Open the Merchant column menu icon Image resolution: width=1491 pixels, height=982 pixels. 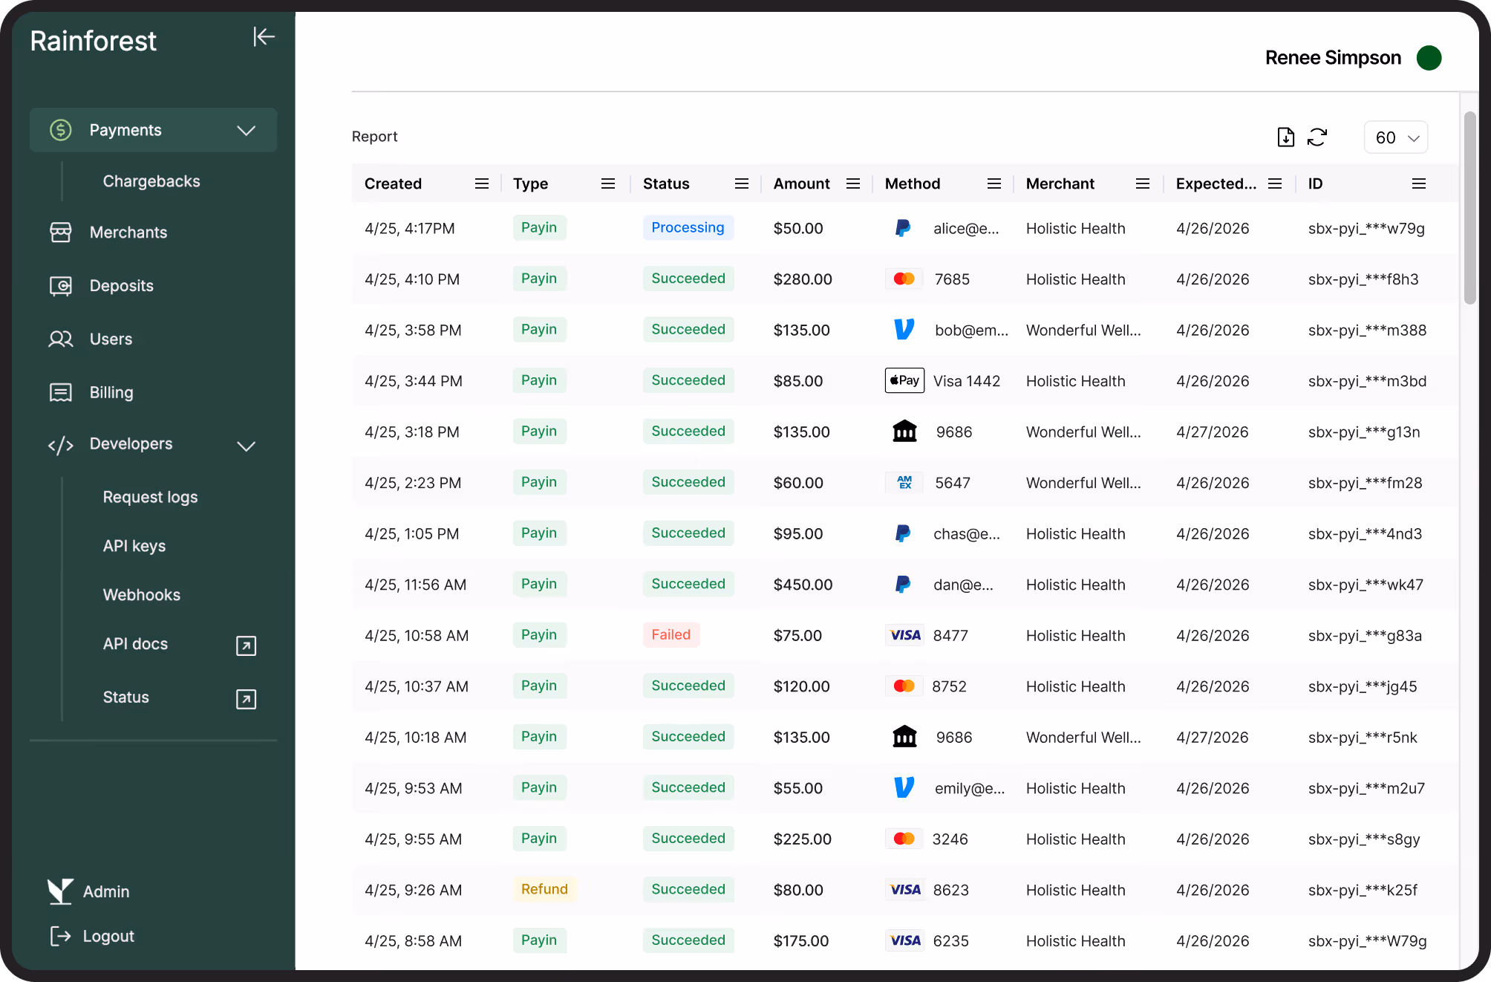pos(1143,183)
